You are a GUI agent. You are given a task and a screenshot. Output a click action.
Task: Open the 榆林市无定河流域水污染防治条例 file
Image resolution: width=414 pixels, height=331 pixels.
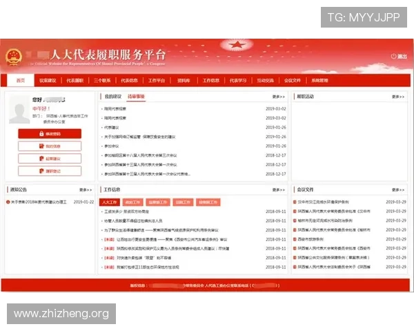pyautogui.click(x=325, y=221)
